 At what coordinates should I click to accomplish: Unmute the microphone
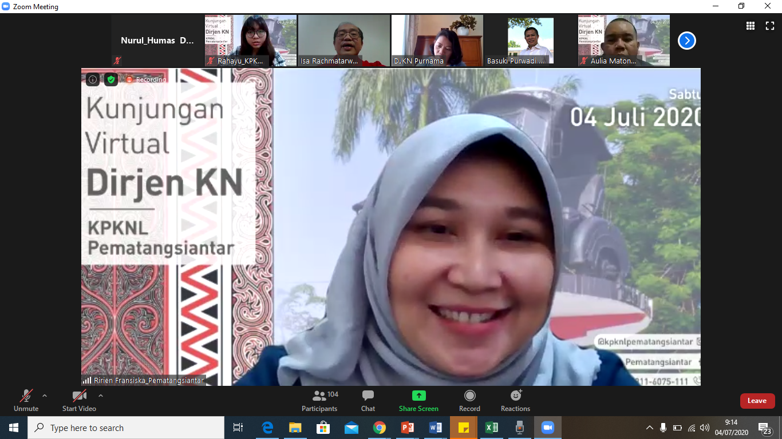point(26,400)
